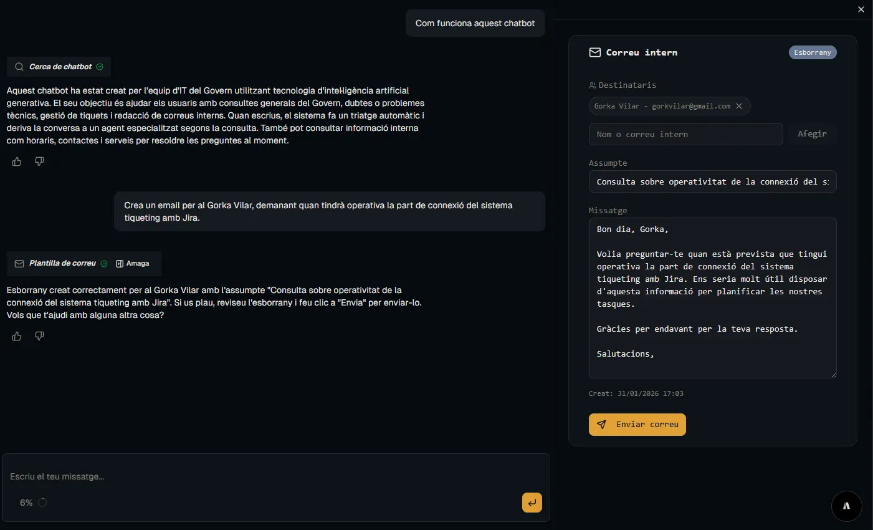
Task: Click the Escriu el teu missatge input
Action: (x=274, y=476)
